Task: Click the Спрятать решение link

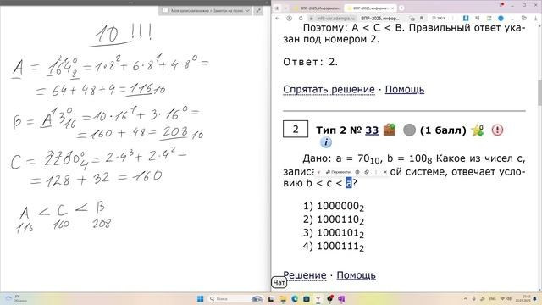Action: pos(329,90)
